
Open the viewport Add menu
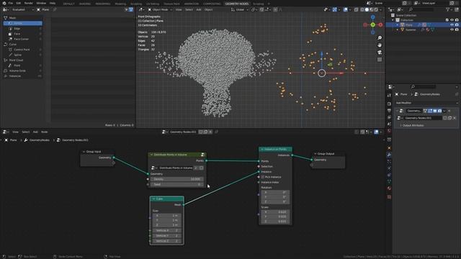(x=199, y=9)
